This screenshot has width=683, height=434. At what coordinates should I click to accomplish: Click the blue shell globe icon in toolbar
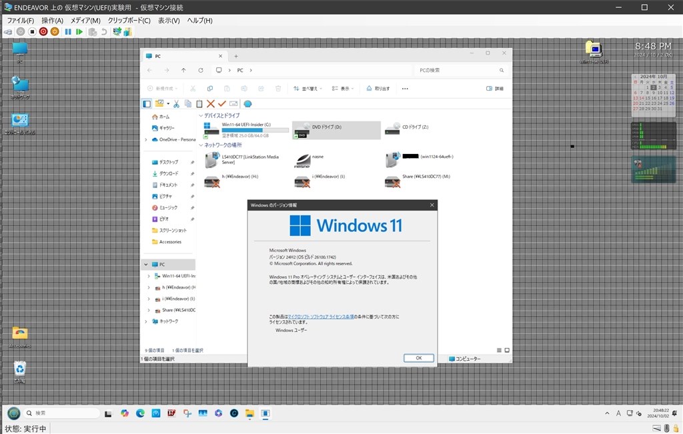tap(248, 103)
